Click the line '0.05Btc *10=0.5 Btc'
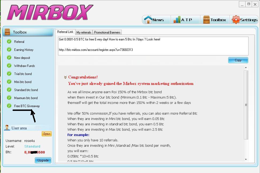This screenshot has width=260, height=173. tap(83, 156)
